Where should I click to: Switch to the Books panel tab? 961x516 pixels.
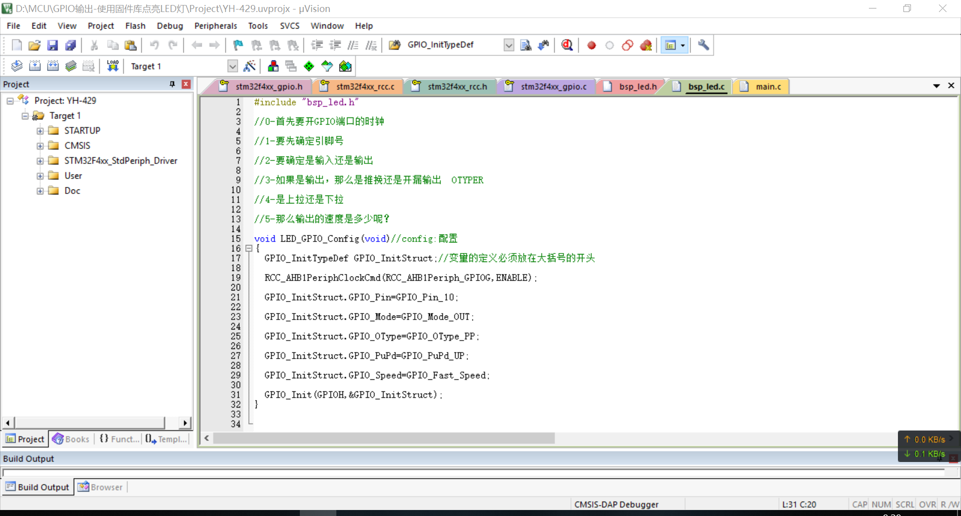[x=71, y=439]
